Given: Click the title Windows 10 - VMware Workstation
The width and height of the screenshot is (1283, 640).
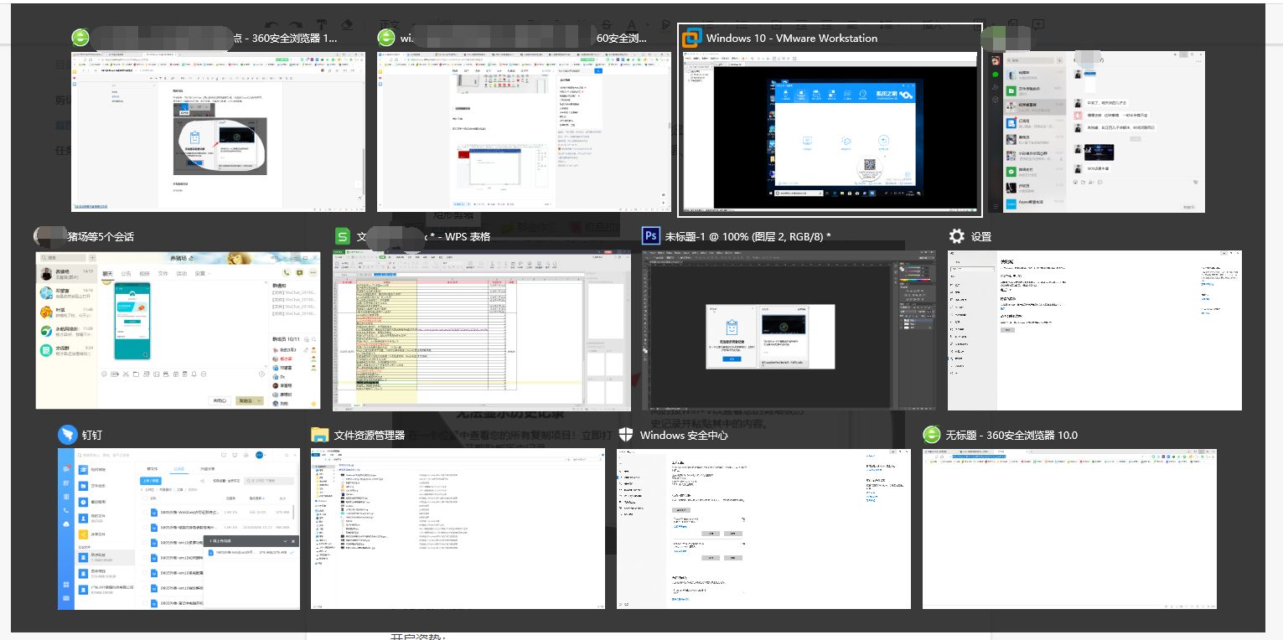Looking at the screenshot, I should pos(792,38).
